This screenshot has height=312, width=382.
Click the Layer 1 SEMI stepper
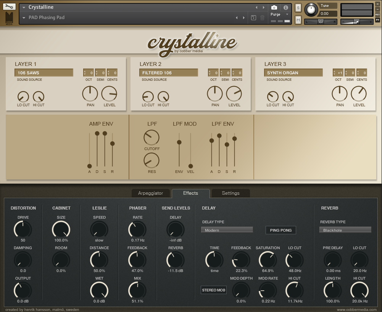click(x=100, y=73)
